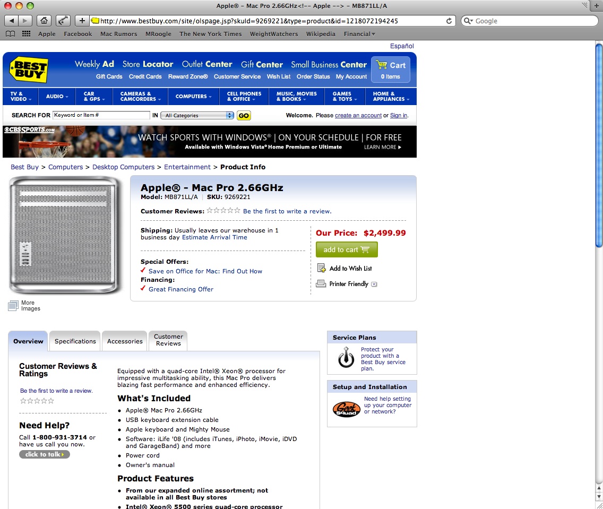Open the create an account link
Viewport: 603px width, 509px height.
[358, 115]
